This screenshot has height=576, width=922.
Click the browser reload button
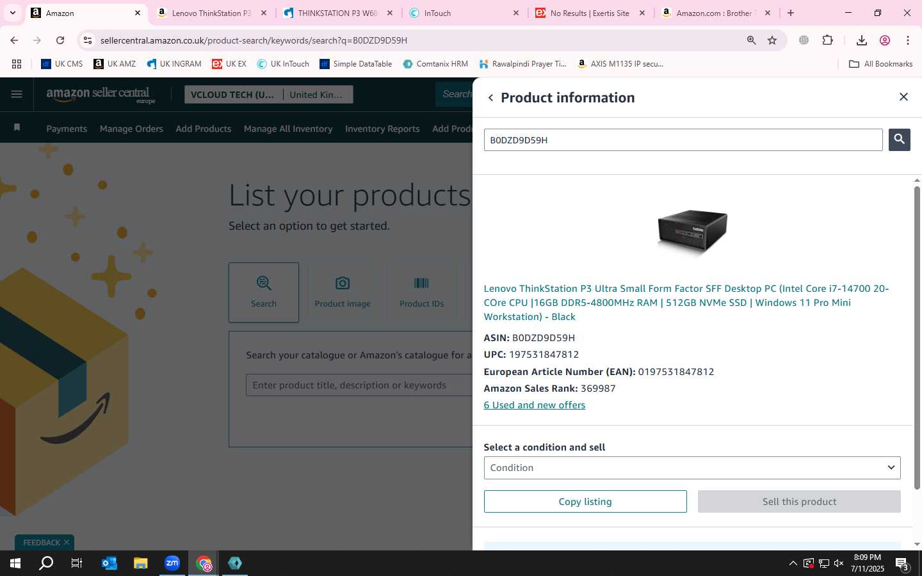click(60, 40)
